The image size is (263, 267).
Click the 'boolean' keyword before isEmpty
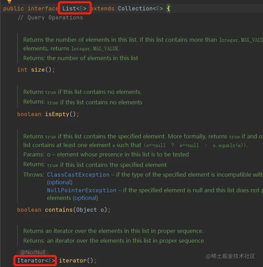(29, 114)
